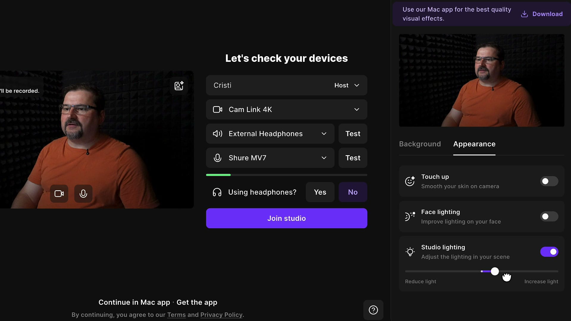Test the External Headphones speaker output
The image size is (571, 321).
(353, 134)
